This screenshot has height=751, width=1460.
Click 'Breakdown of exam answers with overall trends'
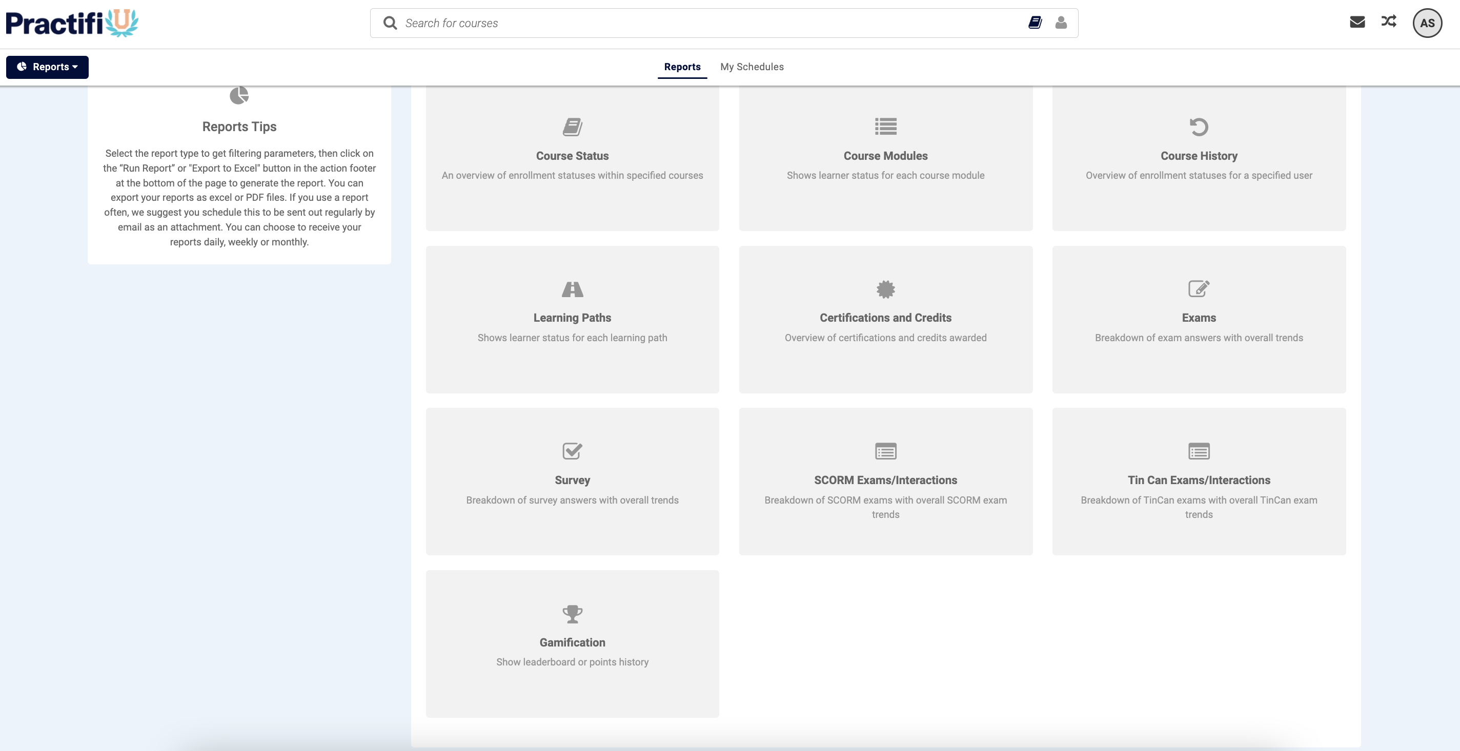click(1199, 338)
